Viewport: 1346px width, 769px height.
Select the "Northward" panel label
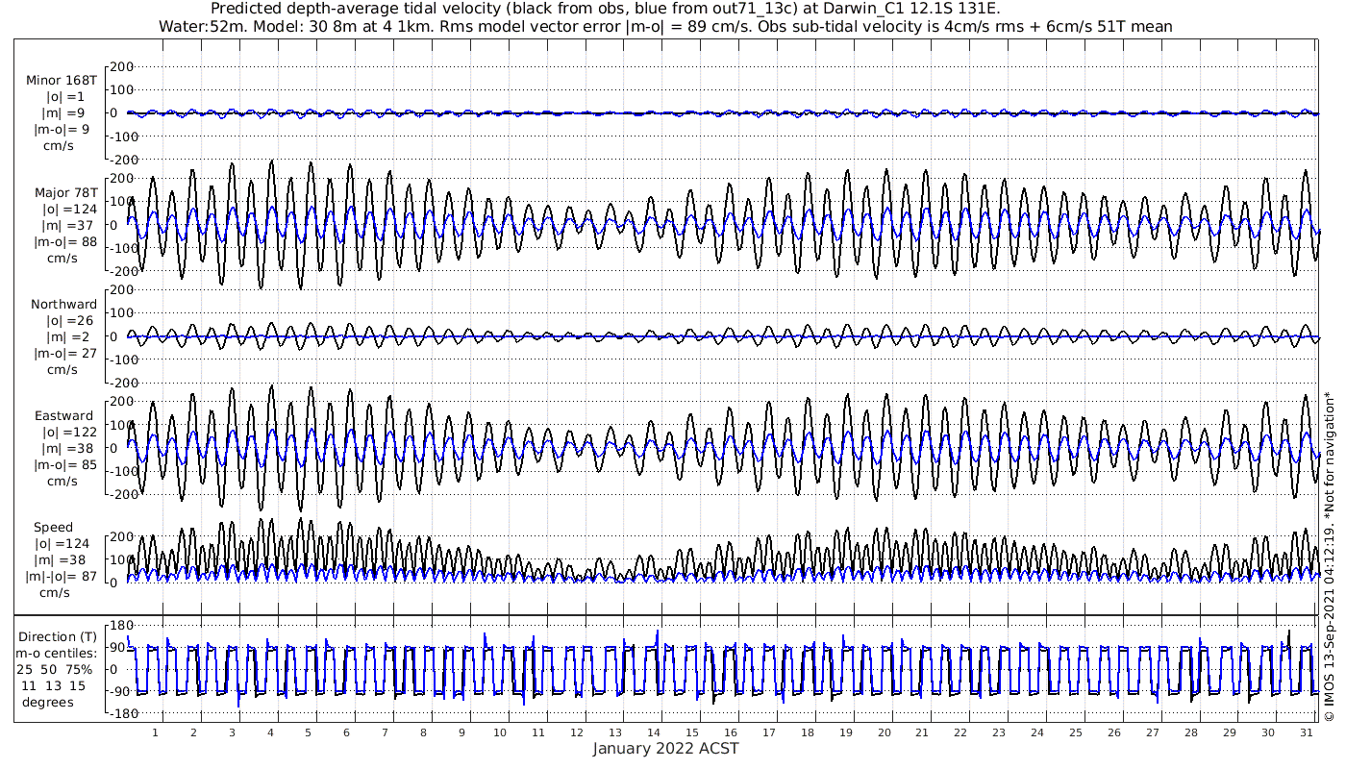coord(63,305)
